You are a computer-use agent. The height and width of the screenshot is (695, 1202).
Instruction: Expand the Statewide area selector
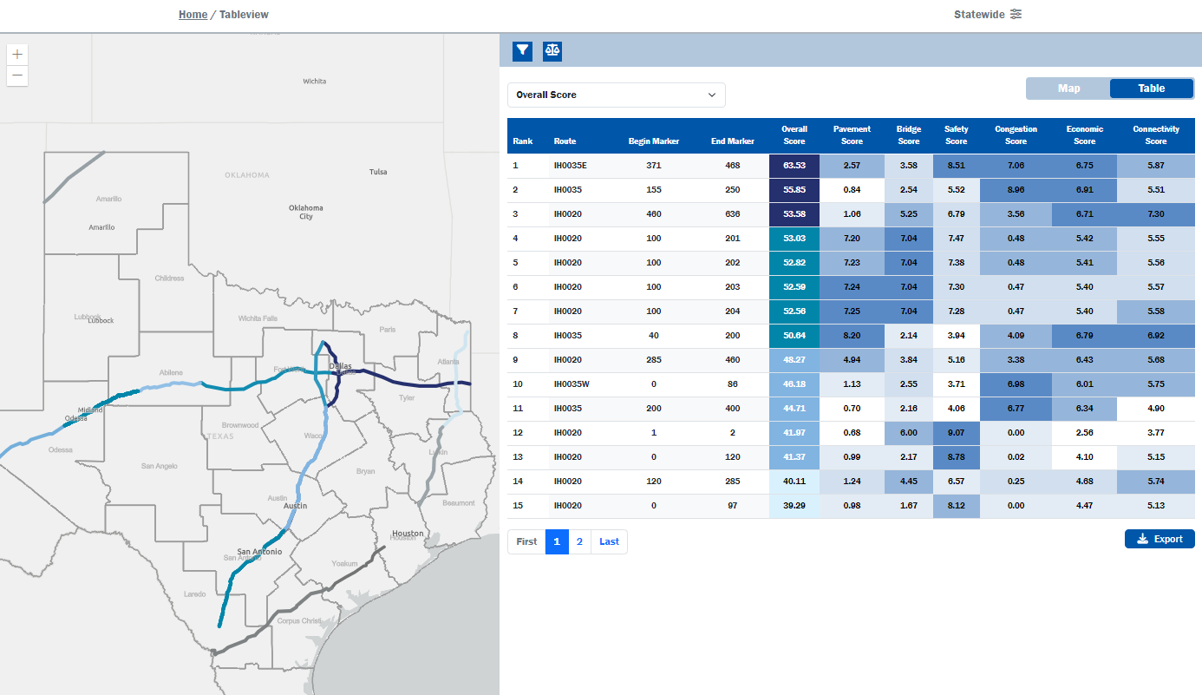[988, 14]
